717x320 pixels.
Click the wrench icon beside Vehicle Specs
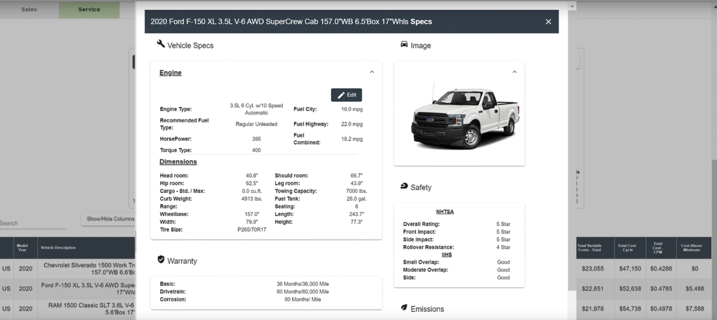161,44
